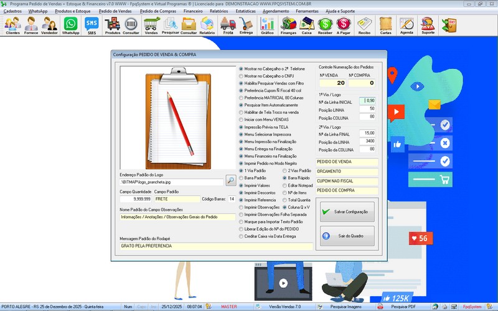Open the Relatório printer icon
Image resolution: width=498 pixels, height=311 pixels.
pyautogui.click(x=207, y=26)
